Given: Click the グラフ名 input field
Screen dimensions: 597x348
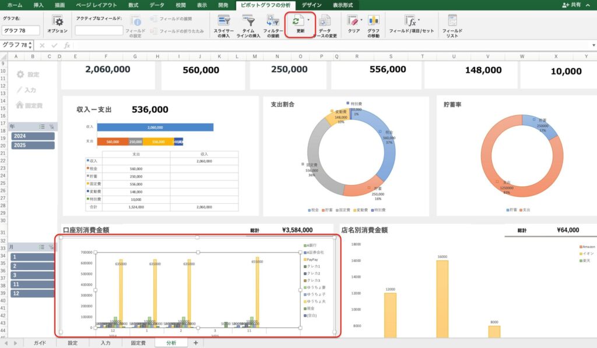Looking at the screenshot, I should click(x=21, y=30).
